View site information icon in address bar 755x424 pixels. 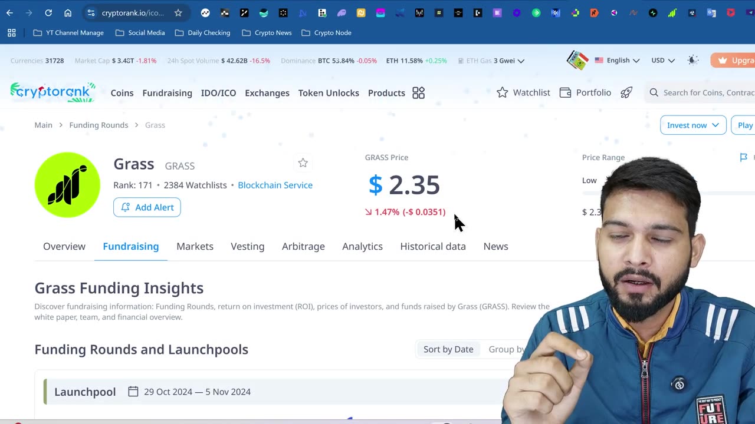[x=90, y=12]
